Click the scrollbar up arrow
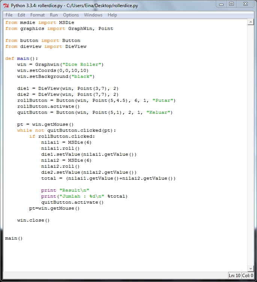Image resolution: width=257 pixels, height=282 pixels. 251,22
